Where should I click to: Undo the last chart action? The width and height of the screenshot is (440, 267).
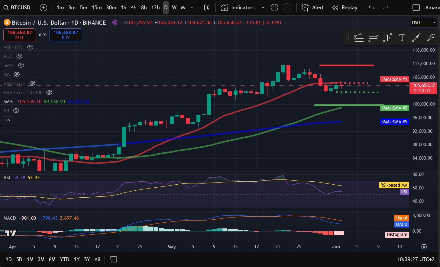[x=371, y=8]
